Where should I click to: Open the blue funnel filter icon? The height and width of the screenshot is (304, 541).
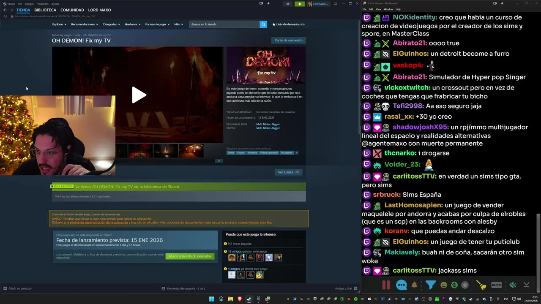(x=430, y=285)
